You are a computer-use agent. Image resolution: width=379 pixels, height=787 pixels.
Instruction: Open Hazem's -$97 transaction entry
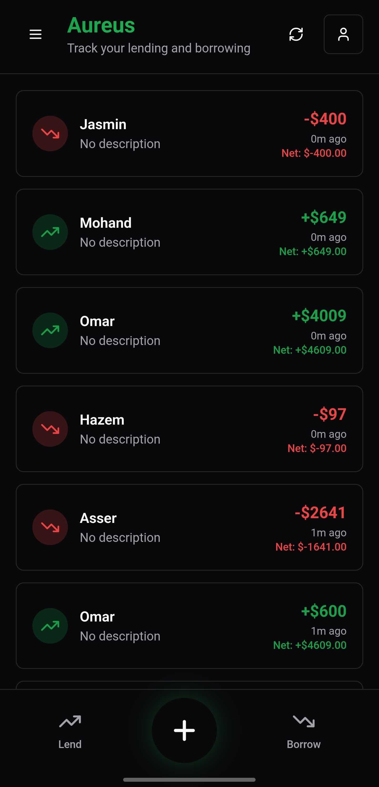[189, 429]
